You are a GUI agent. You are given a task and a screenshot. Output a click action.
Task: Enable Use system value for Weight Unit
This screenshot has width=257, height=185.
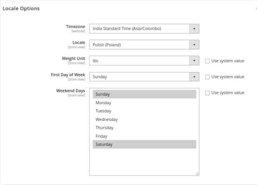[x=207, y=61]
